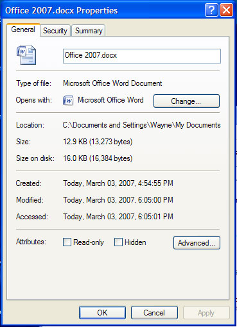The image size is (237, 327).
Task: Toggle the Hidden attribute checkbox
Action: tap(118, 242)
